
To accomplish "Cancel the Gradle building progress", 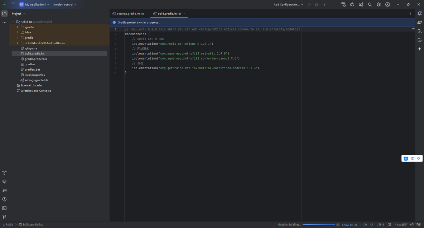I will [338, 225].
